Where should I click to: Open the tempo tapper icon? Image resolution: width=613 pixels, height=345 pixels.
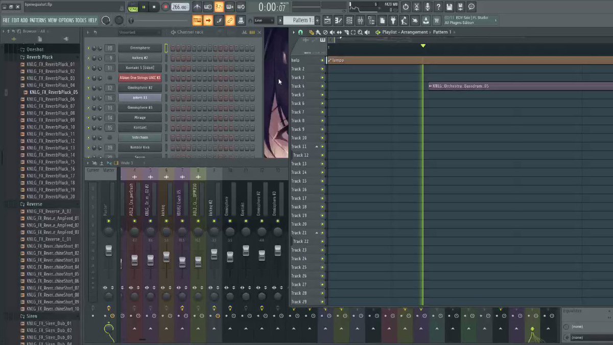(x=404, y=20)
